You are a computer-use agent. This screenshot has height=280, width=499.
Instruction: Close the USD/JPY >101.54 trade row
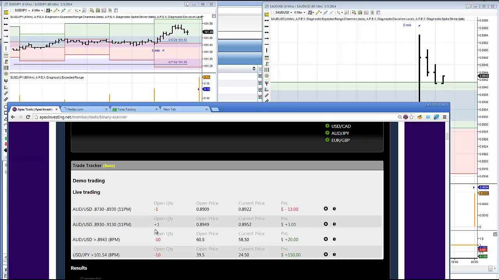[326, 254]
